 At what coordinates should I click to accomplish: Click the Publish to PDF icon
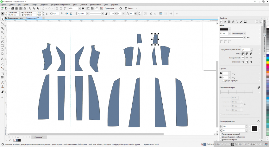(65, 8)
